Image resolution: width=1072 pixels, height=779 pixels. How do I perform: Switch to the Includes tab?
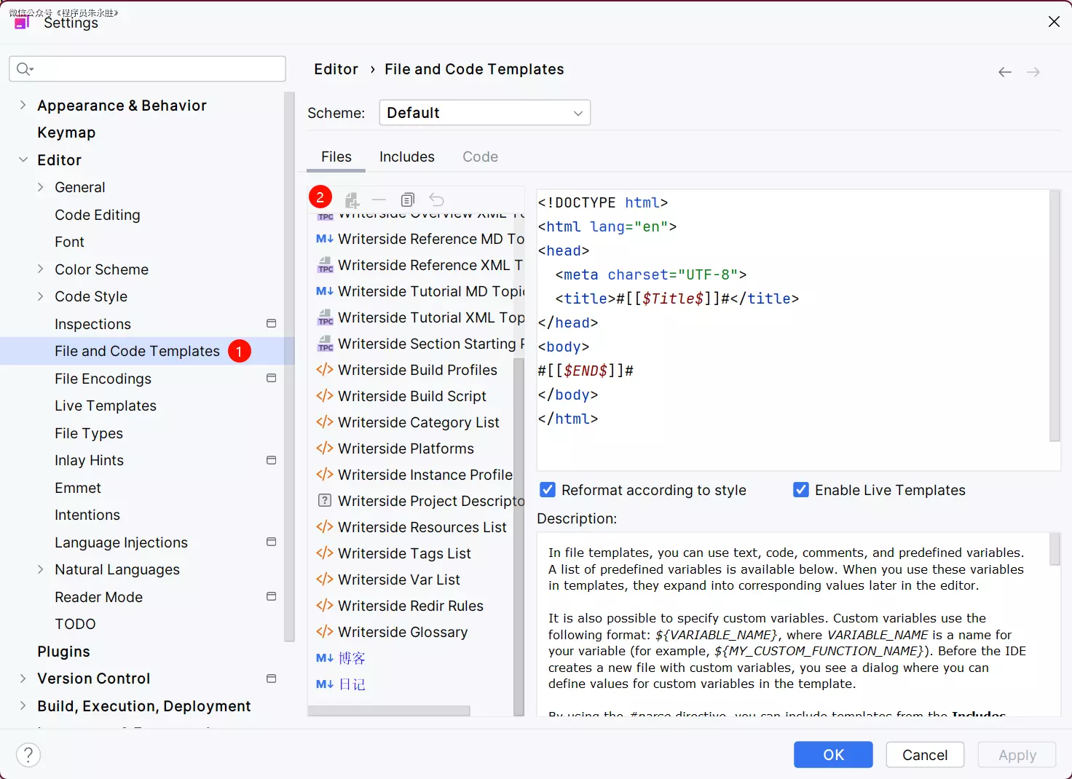click(x=406, y=157)
